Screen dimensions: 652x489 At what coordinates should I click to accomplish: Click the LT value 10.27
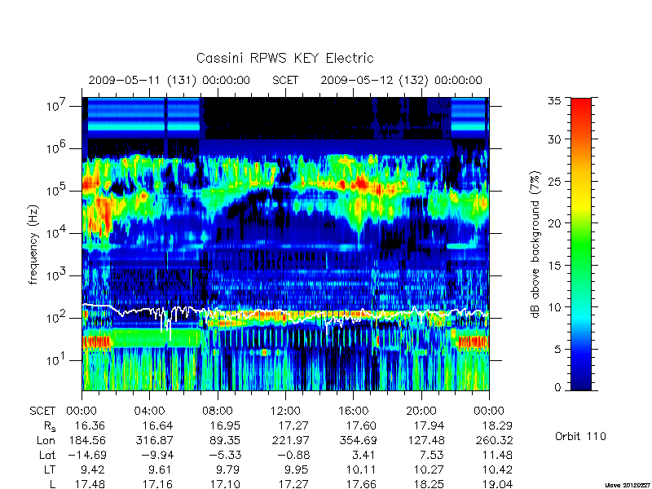430,470
